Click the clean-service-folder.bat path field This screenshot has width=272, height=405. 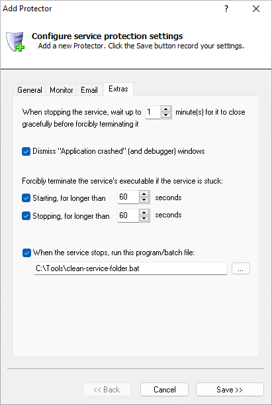coord(130,268)
